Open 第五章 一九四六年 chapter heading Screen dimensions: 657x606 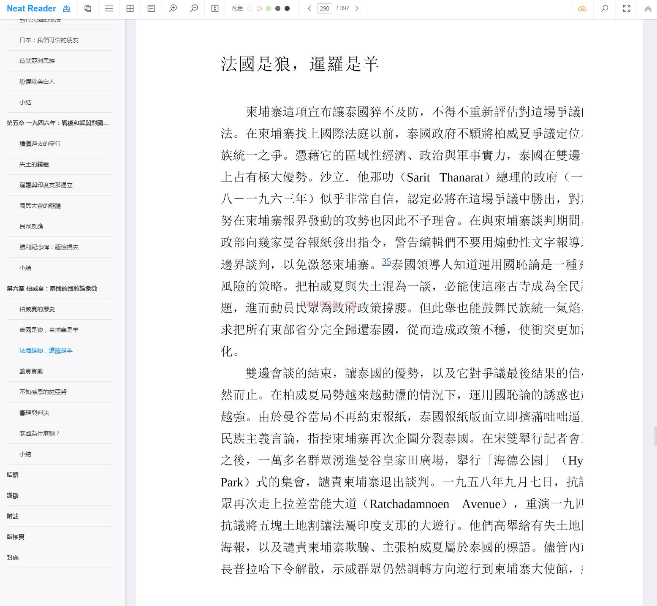58,123
